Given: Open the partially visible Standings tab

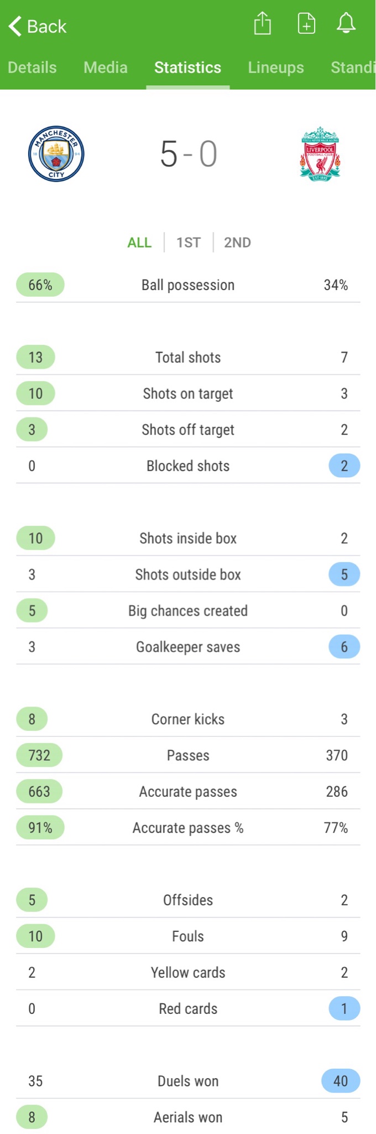Looking at the screenshot, I should pos(353,68).
